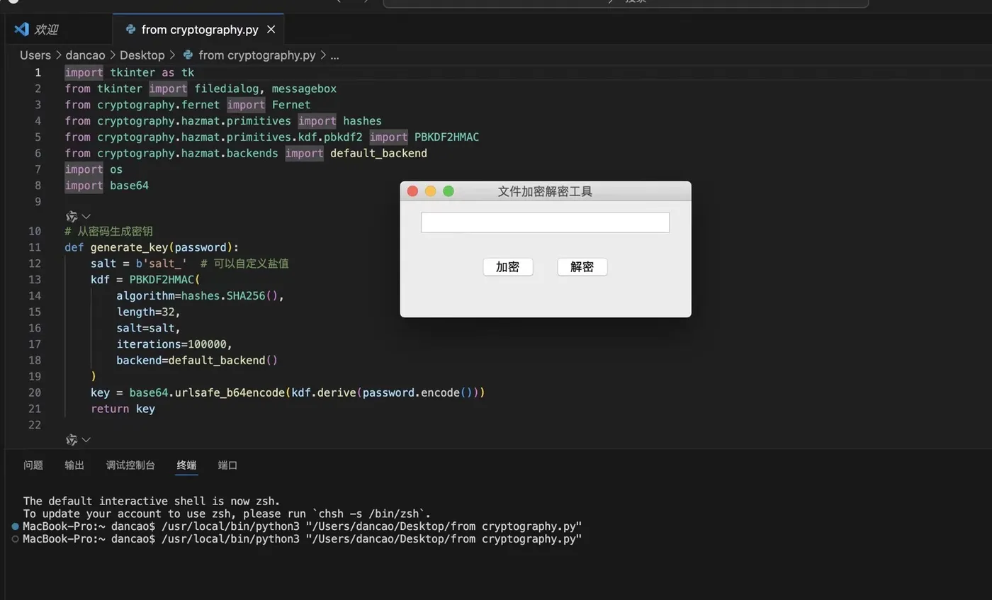This screenshot has width=992, height=600.
Task: Click the 'import base64' code line
Action: [x=106, y=186]
